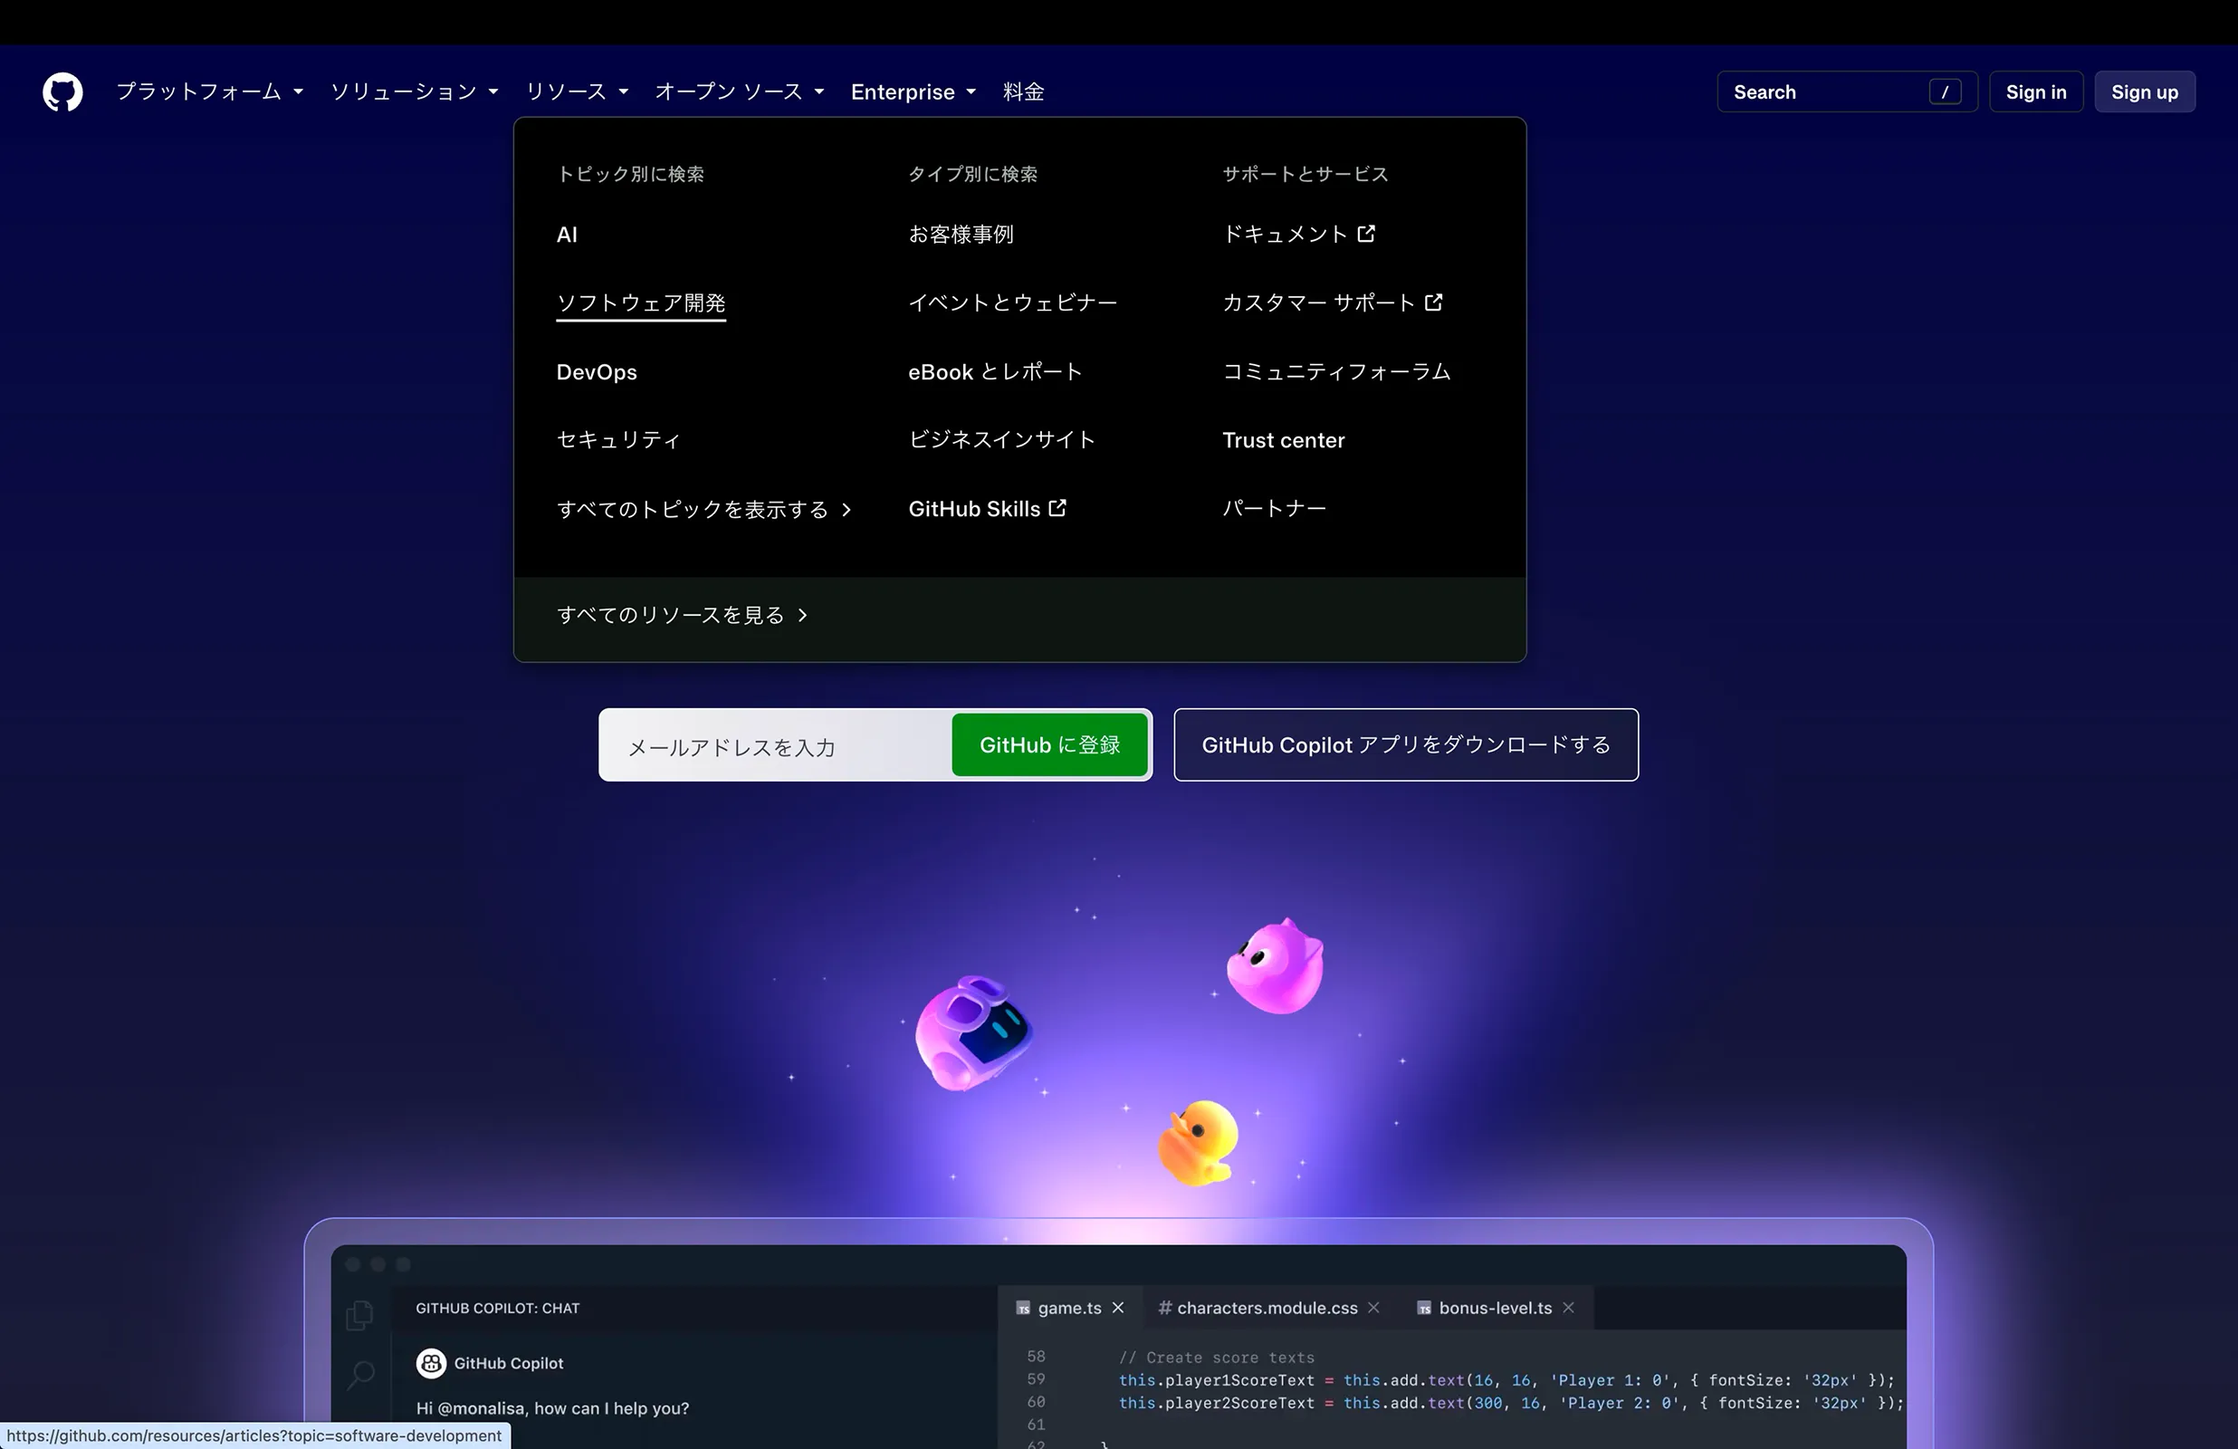Click the slash shortcut key icon in search
Screen dimensions: 2238x1449
point(1945,92)
